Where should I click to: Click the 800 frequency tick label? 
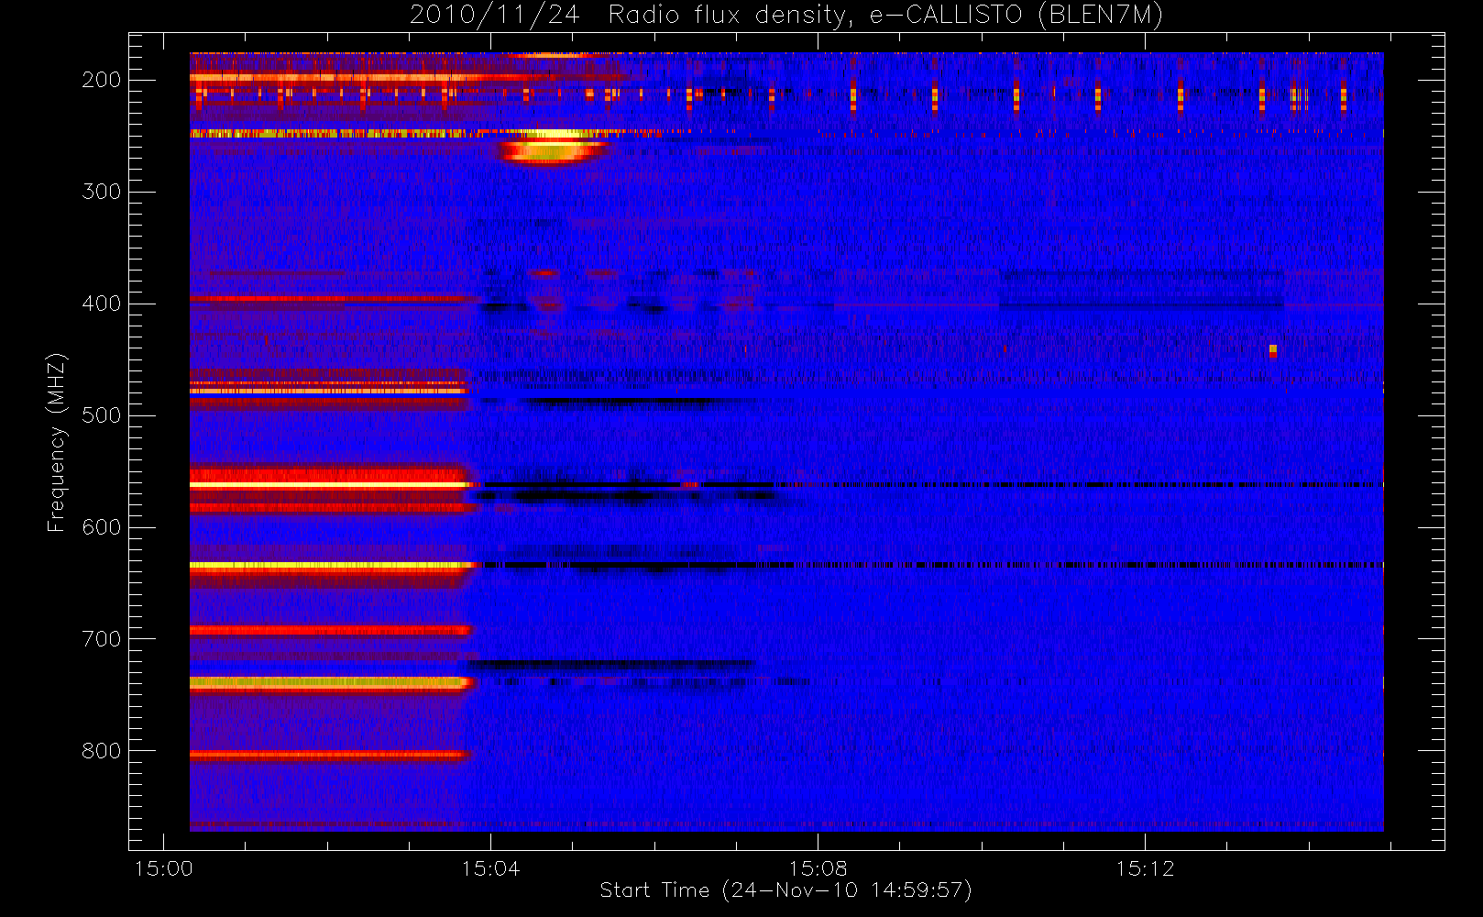click(x=101, y=751)
